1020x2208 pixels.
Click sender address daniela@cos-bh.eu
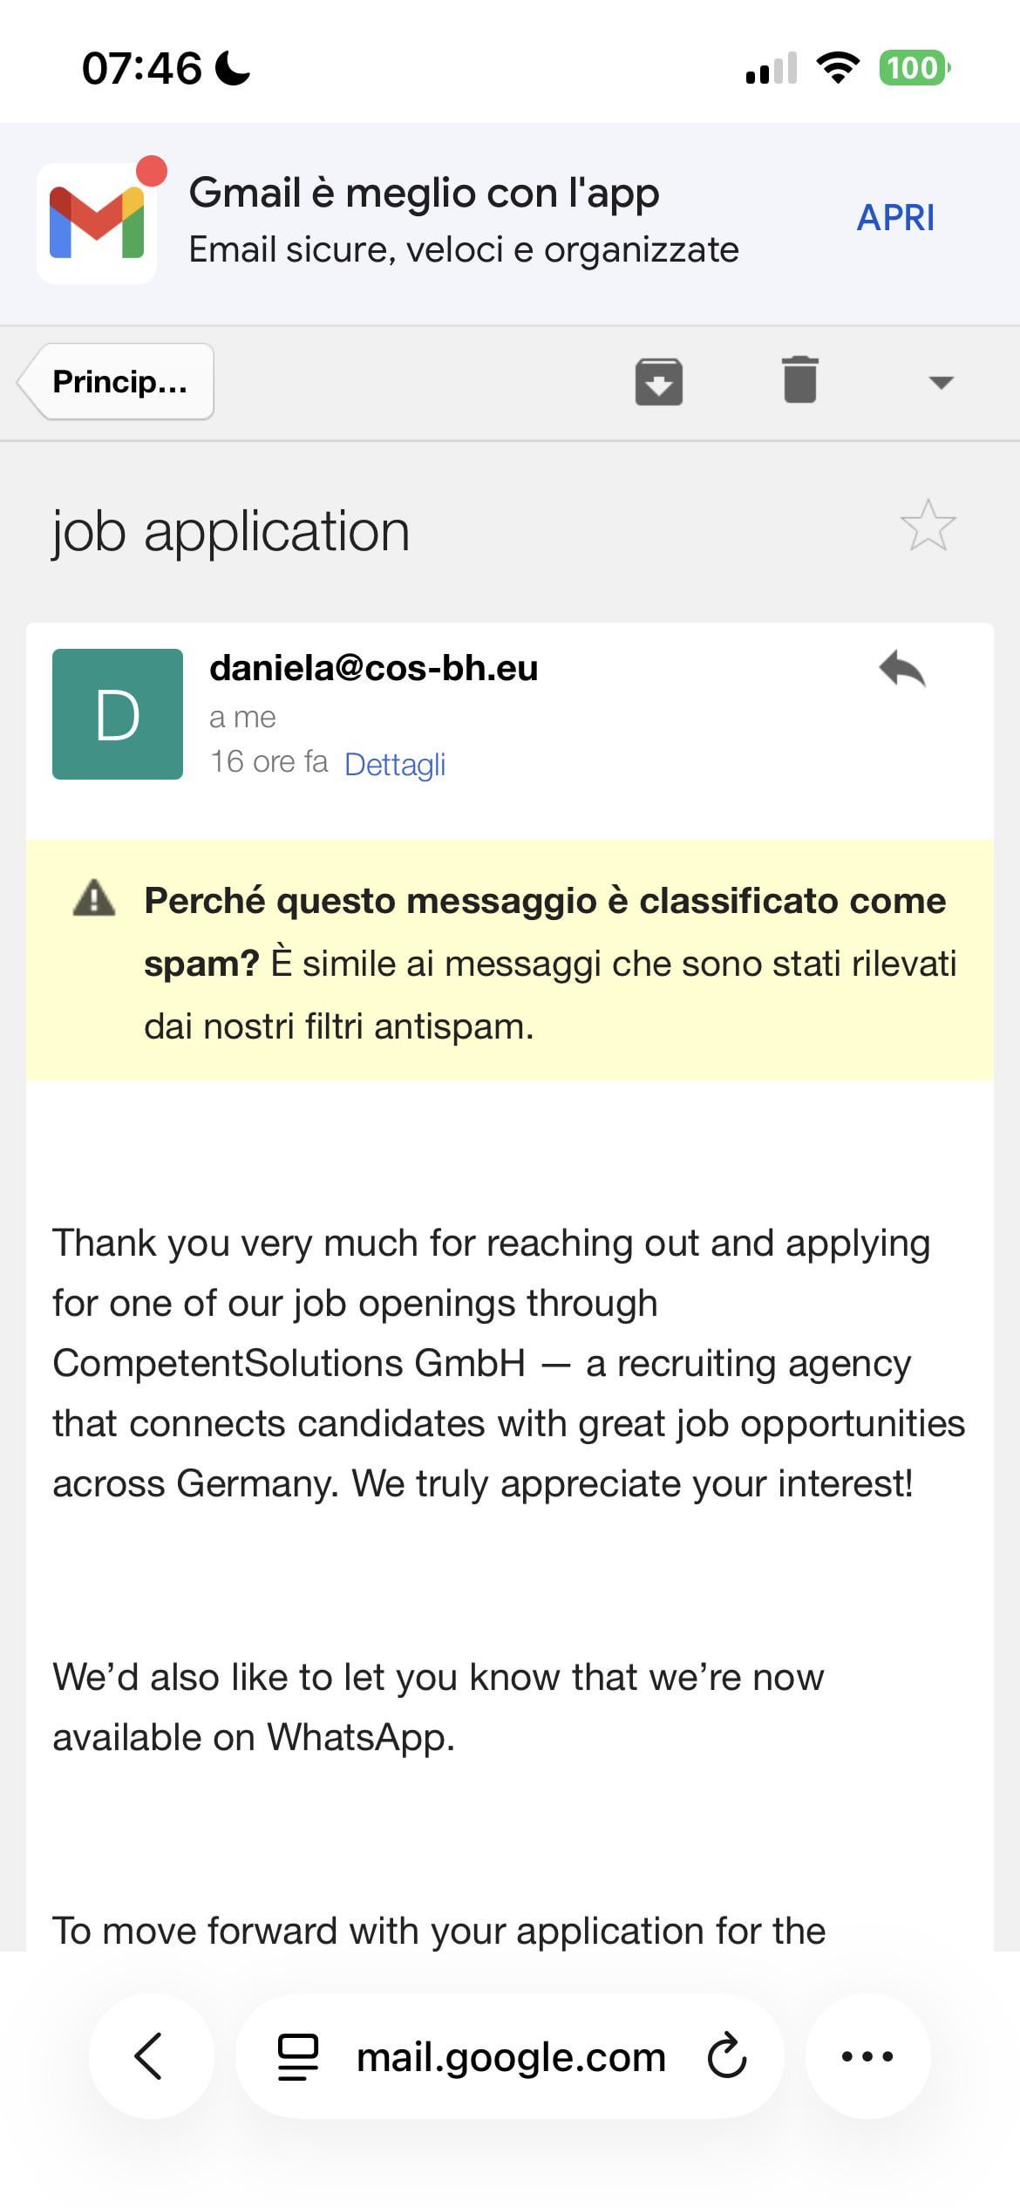[x=373, y=668]
